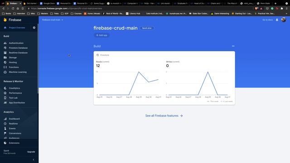
Task: Open Books bookmarks folder
Action: [x=6, y=14]
